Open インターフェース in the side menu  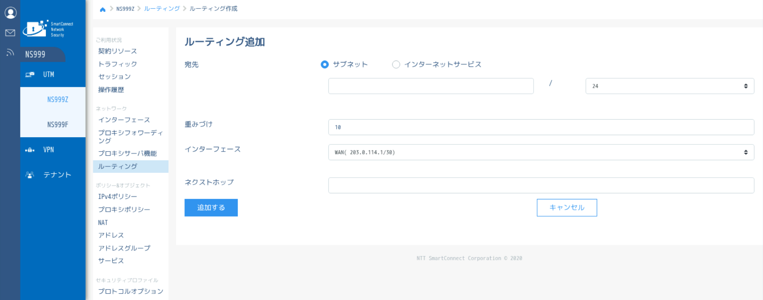pos(124,120)
